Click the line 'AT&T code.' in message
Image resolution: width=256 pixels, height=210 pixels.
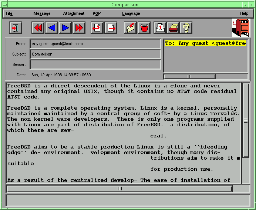pyautogui.click(x=24, y=97)
